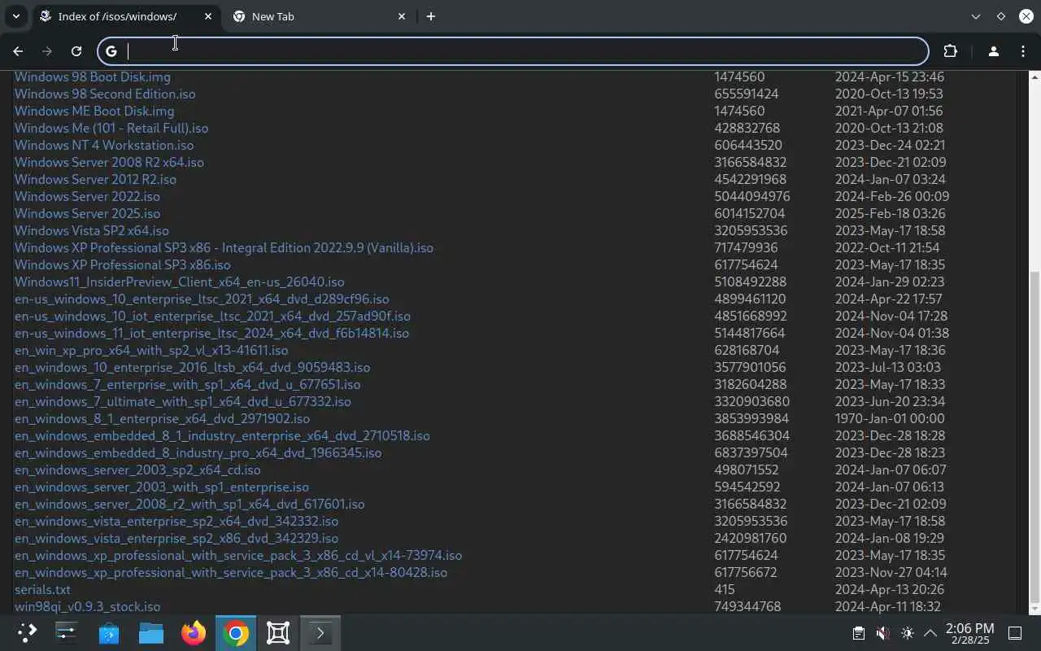Click the forward navigation arrow
1041x651 pixels.
point(47,51)
